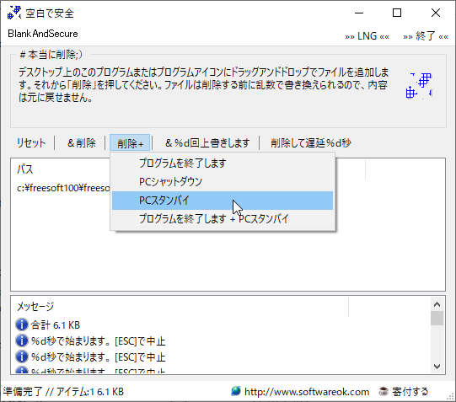
Task: Open the http://www.softwareok.com link
Action: point(307,392)
